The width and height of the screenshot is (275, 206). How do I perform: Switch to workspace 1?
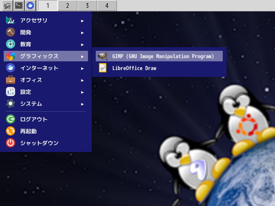click(x=48, y=5)
